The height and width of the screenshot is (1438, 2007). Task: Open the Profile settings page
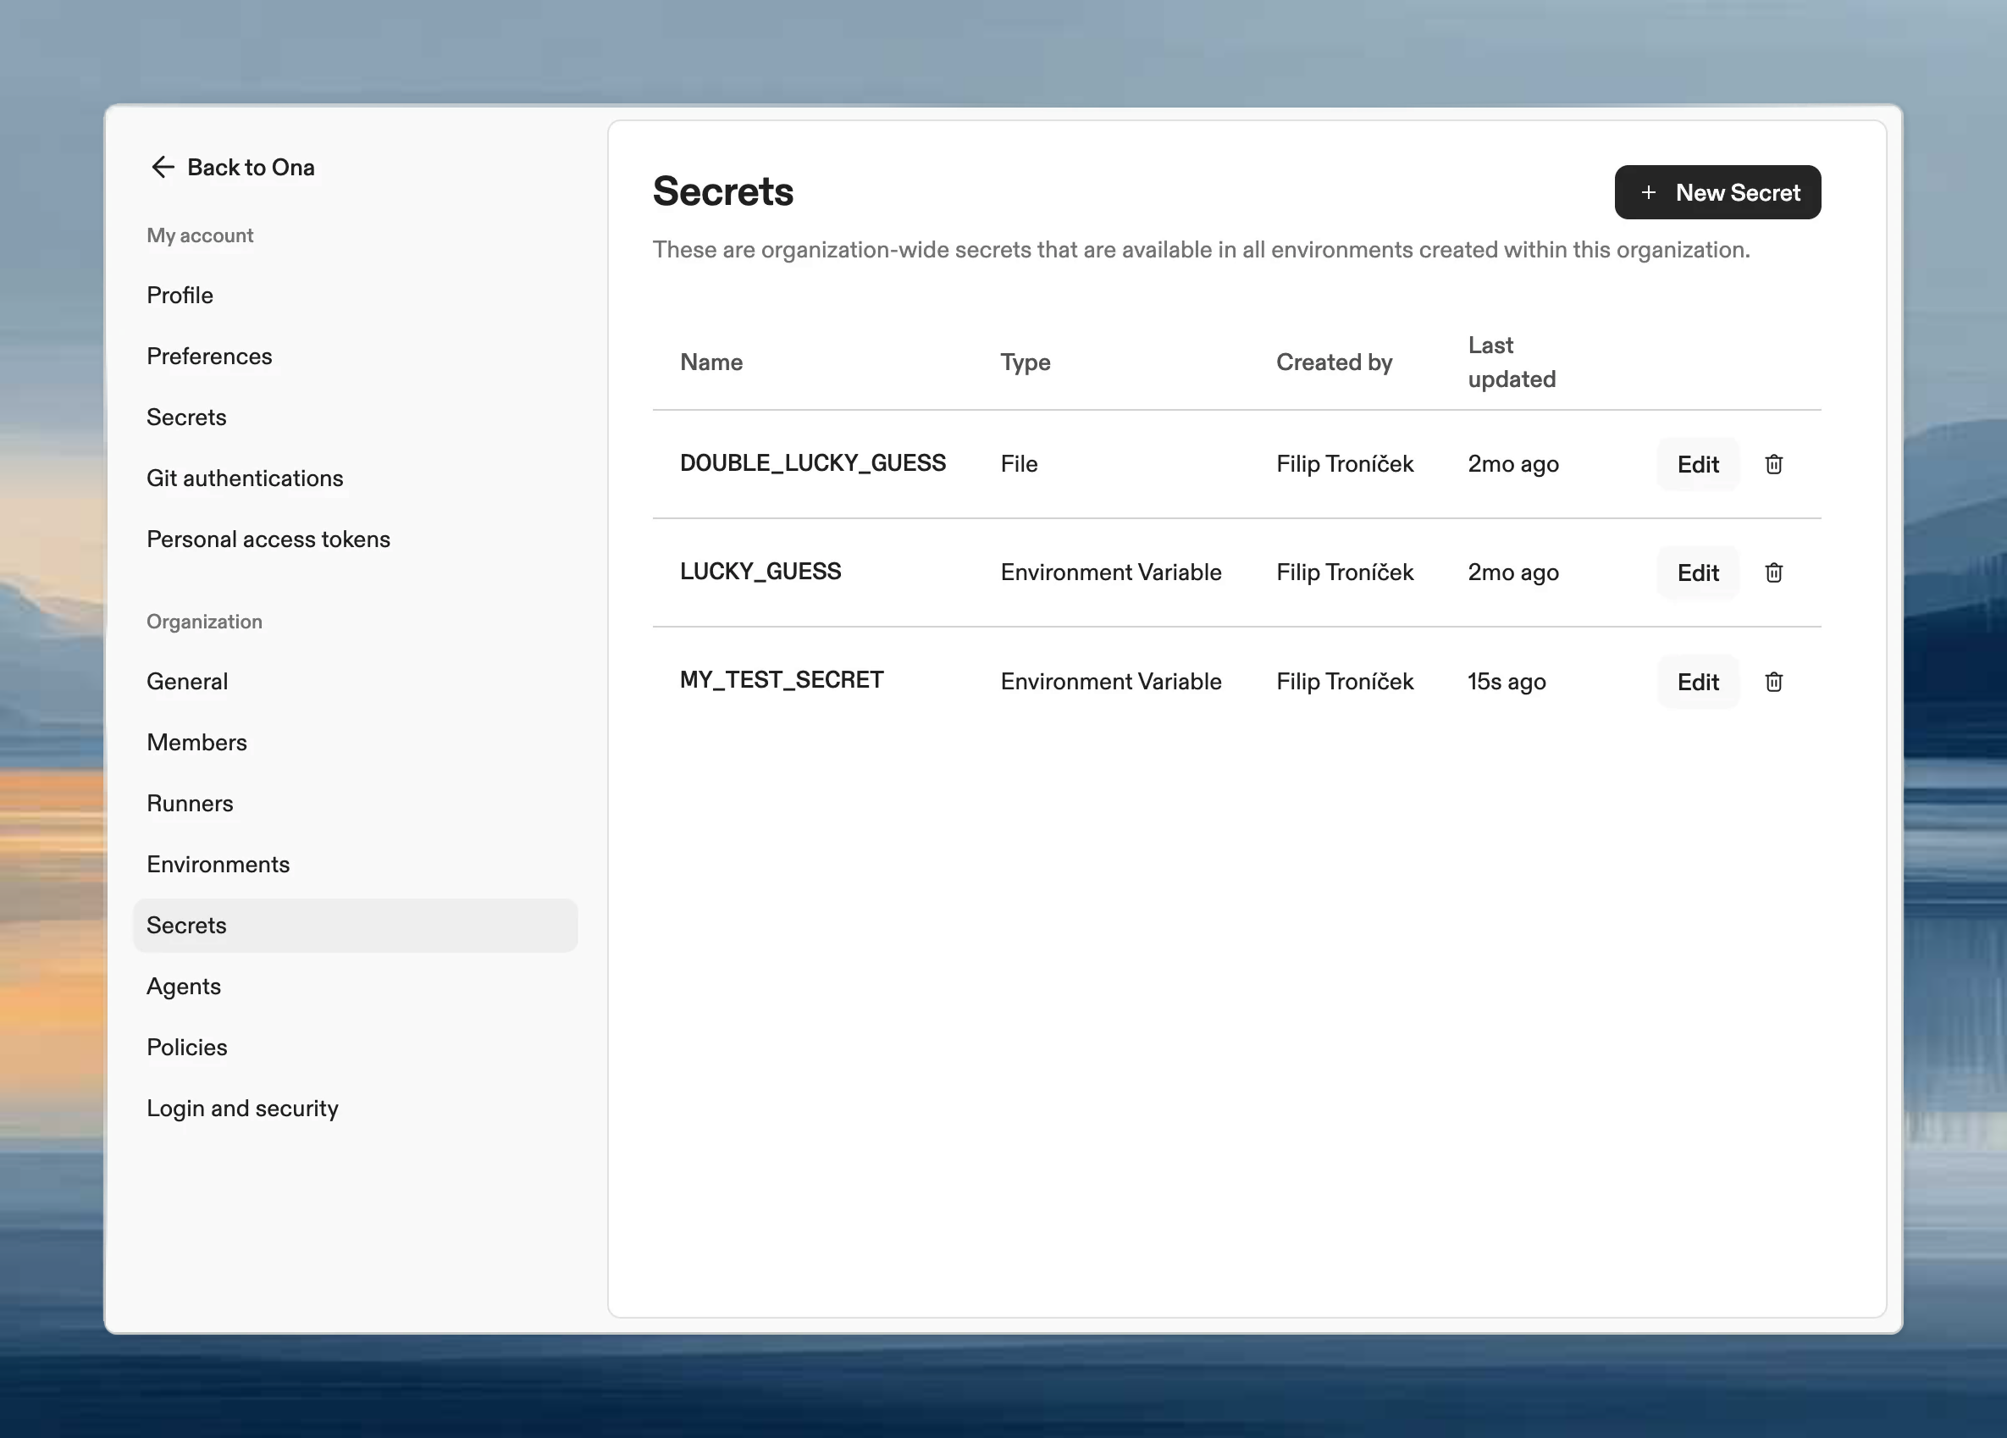[x=180, y=295]
